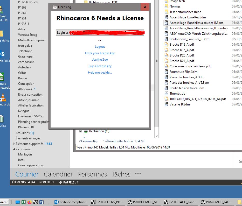Switch to P2003 LT-ENS_Pla Rhino window
The height and width of the screenshot is (206, 242).
pyautogui.click(x=107, y=202)
